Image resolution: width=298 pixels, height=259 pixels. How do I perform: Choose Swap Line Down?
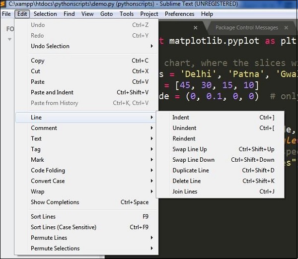tap(221, 160)
